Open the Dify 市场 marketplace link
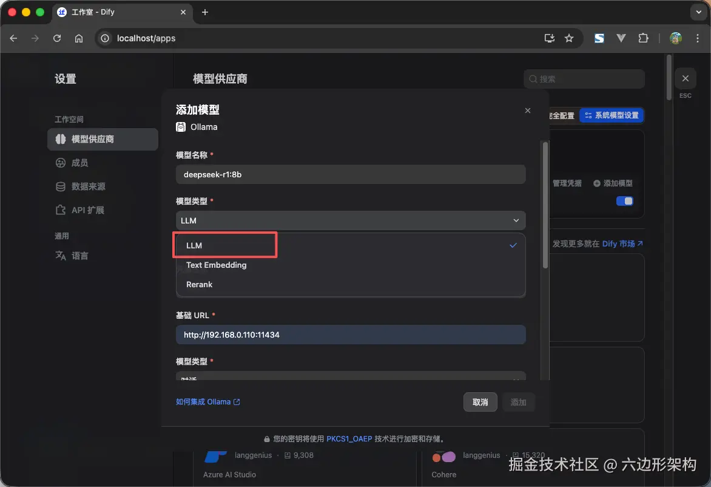Viewport: 711px width, 487px height. [622, 243]
